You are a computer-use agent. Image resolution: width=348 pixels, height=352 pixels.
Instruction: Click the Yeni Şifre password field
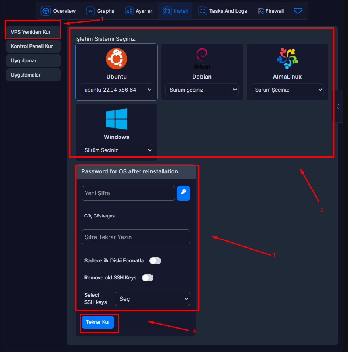(x=128, y=193)
